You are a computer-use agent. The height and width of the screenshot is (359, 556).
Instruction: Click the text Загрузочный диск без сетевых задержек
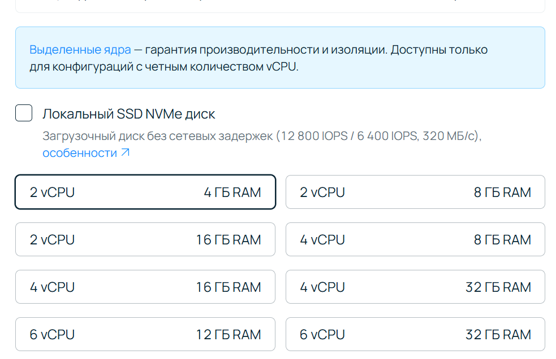point(158,136)
